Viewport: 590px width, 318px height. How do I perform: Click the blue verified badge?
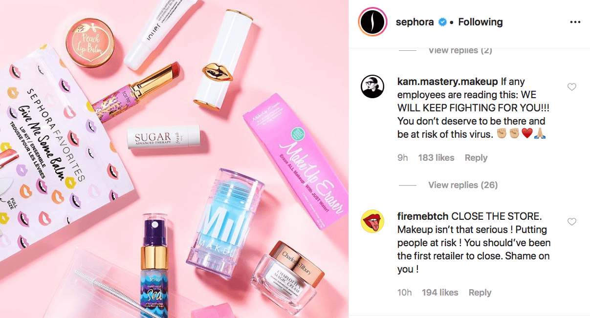coord(443,22)
